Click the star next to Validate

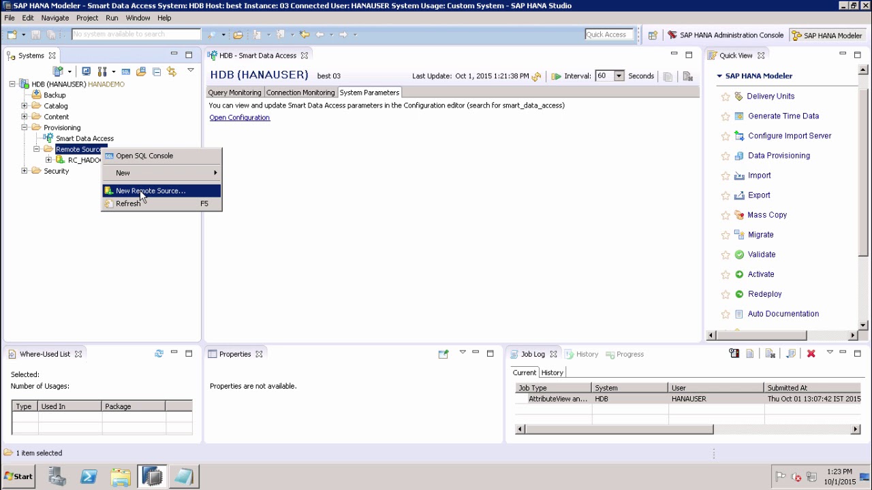tap(726, 255)
